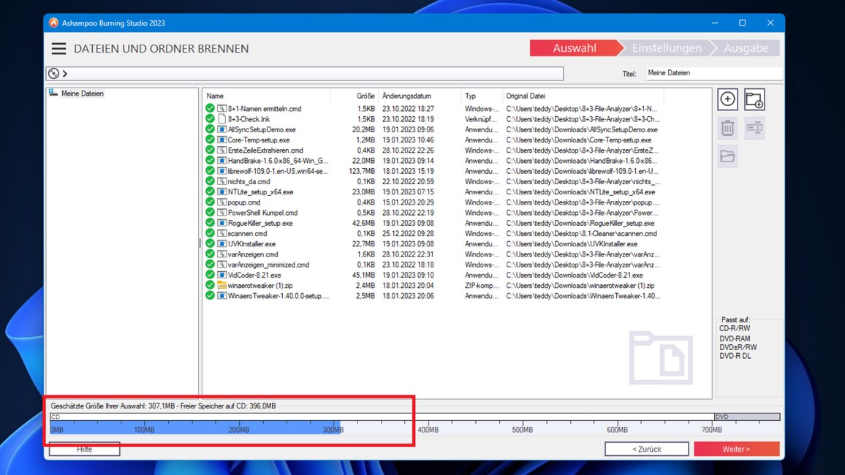Click green checkmark beside AllSyncSetupDemo.exe
845x475 pixels.
coord(210,129)
